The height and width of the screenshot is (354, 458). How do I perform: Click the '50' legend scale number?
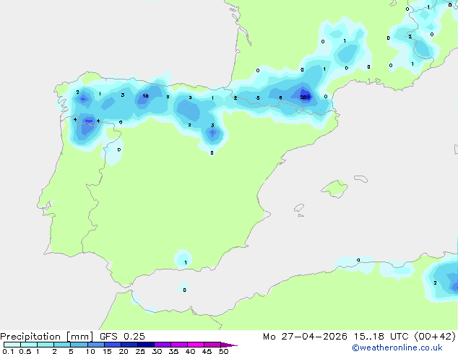pos(223,351)
